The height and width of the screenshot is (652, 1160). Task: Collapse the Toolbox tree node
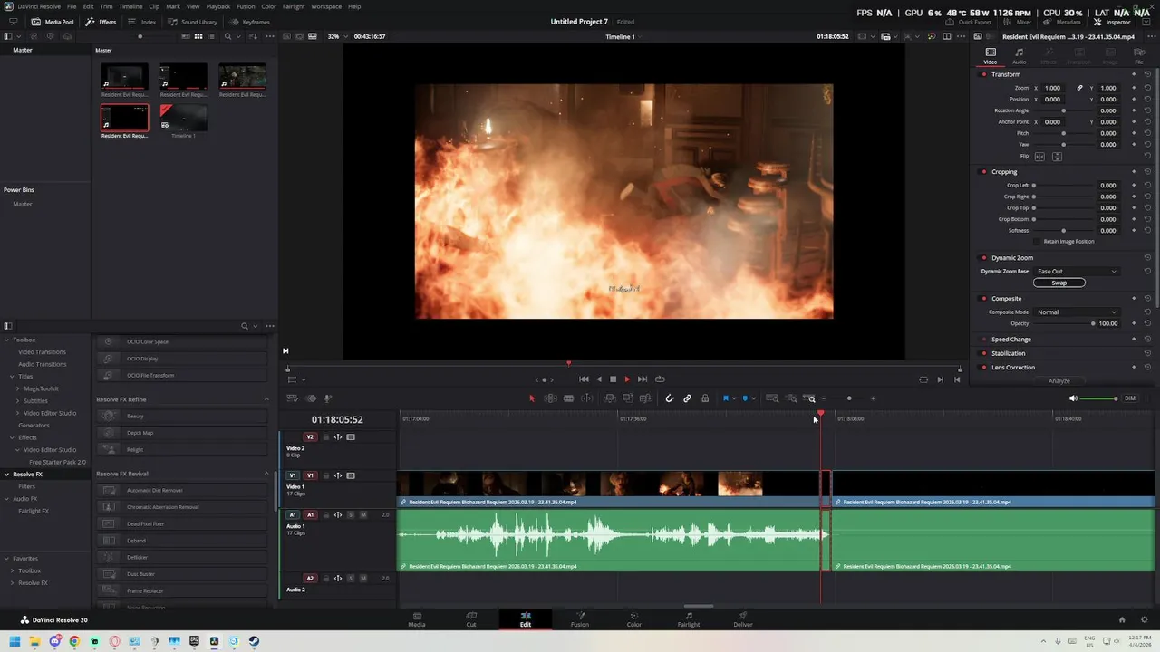pos(7,340)
